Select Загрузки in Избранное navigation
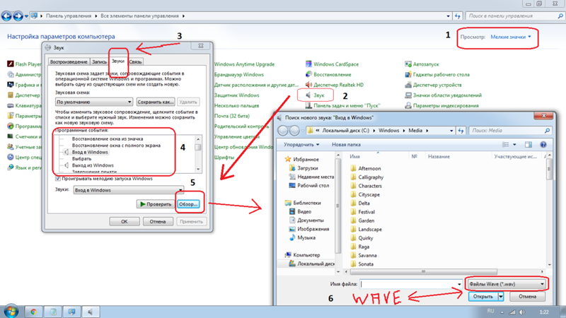The image size is (566, 318). 307,168
